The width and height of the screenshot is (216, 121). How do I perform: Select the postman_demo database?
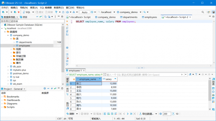pos(21,73)
